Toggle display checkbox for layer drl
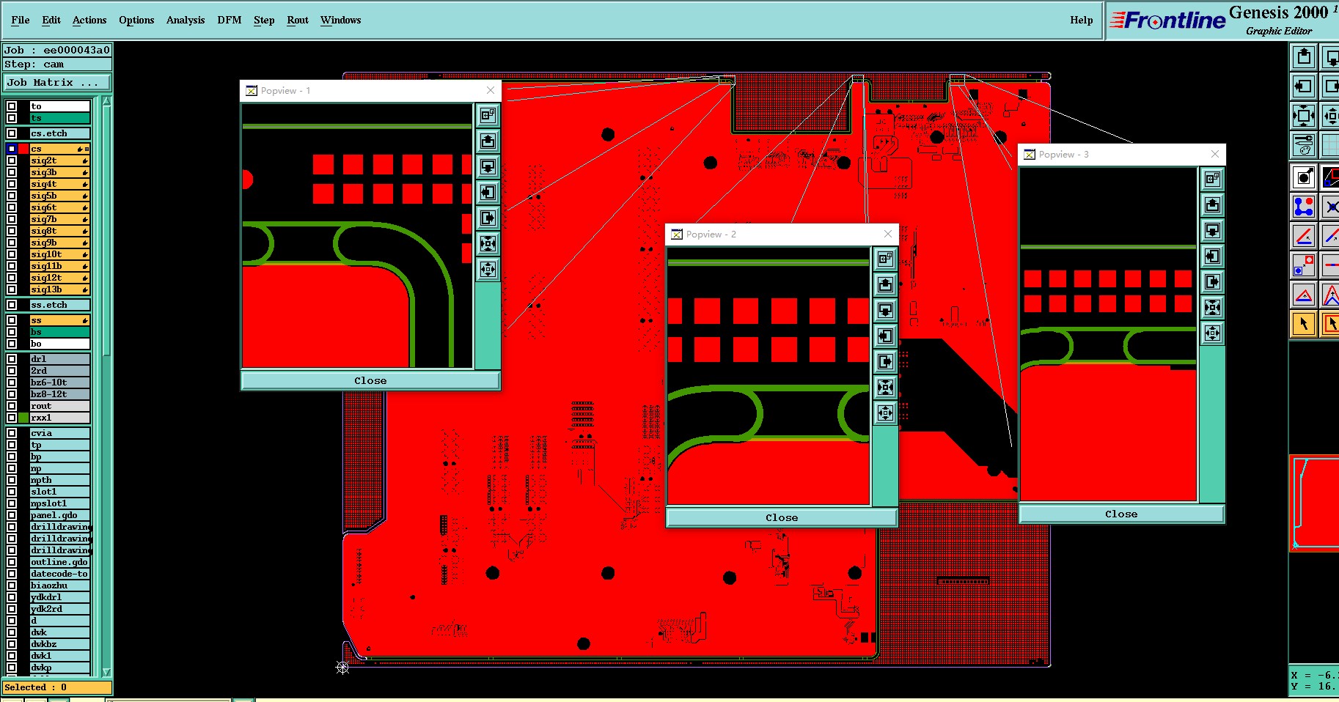 pyautogui.click(x=12, y=359)
